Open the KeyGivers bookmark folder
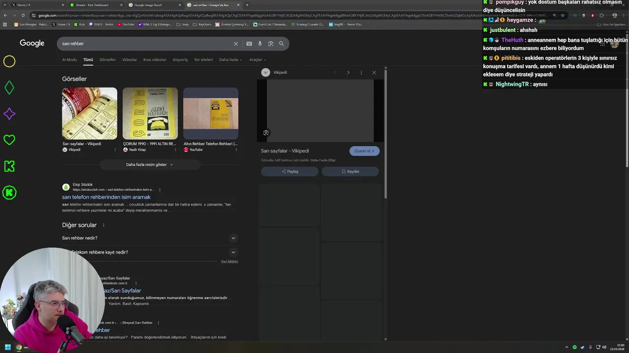 pyautogui.click(x=202, y=24)
